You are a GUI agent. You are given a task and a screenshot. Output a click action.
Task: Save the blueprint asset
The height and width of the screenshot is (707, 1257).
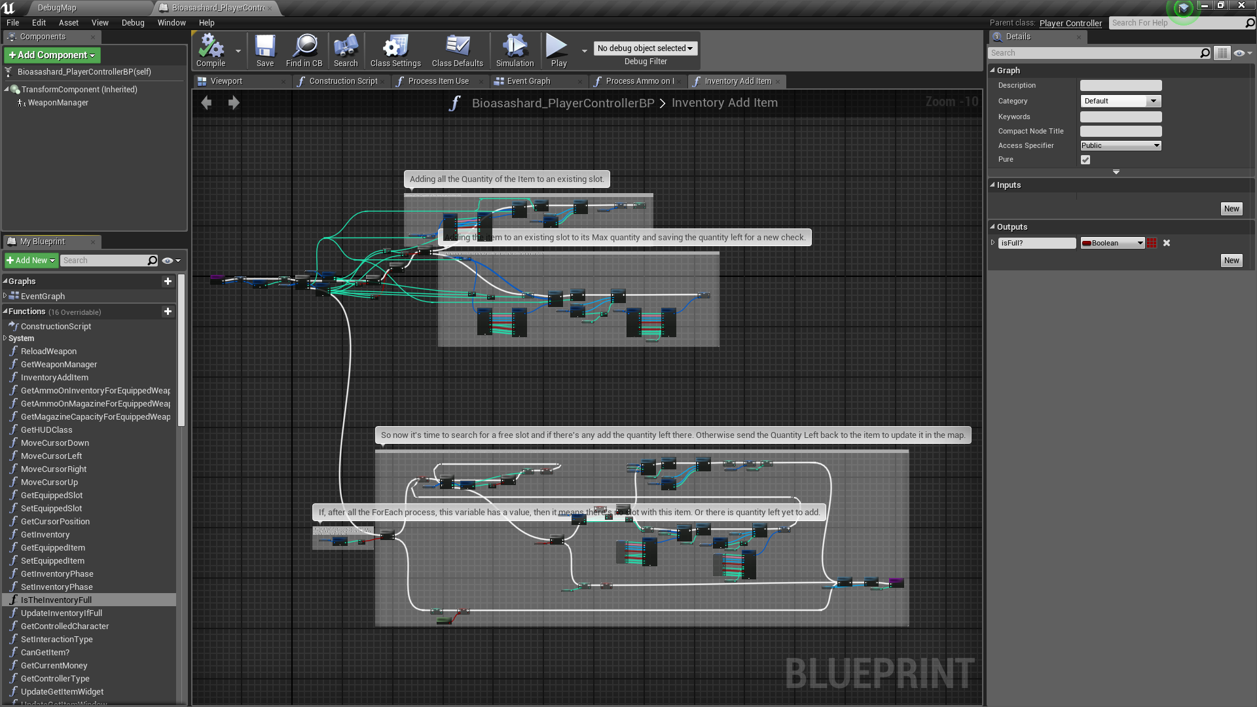265,50
